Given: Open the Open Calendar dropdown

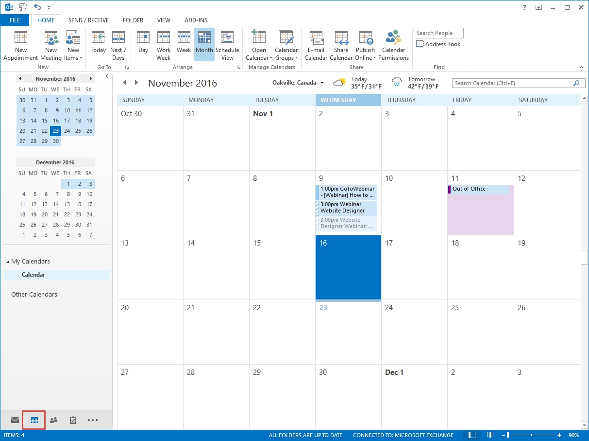Looking at the screenshot, I should pos(259,45).
